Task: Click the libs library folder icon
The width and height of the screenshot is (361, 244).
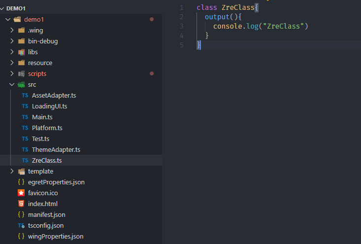Action: click(21, 52)
